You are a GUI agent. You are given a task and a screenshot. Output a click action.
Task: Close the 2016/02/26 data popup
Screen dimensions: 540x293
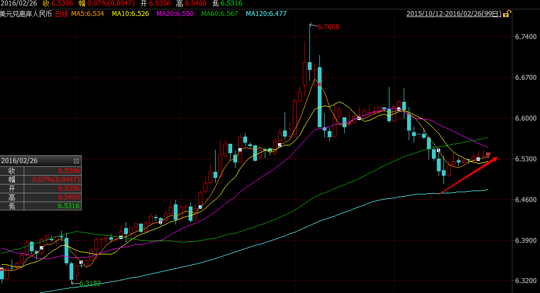pyautogui.click(x=77, y=161)
